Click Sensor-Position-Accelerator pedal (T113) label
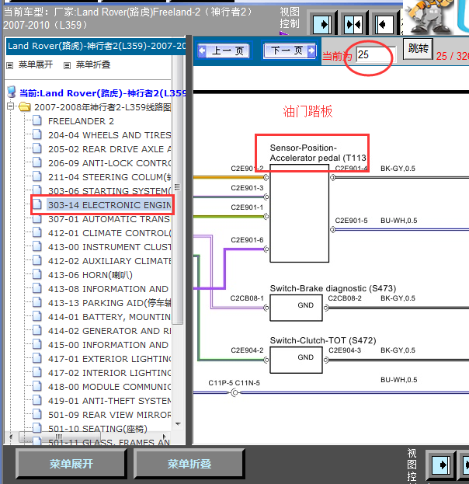 pyautogui.click(x=318, y=153)
